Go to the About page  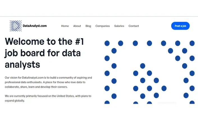[x=77, y=26]
